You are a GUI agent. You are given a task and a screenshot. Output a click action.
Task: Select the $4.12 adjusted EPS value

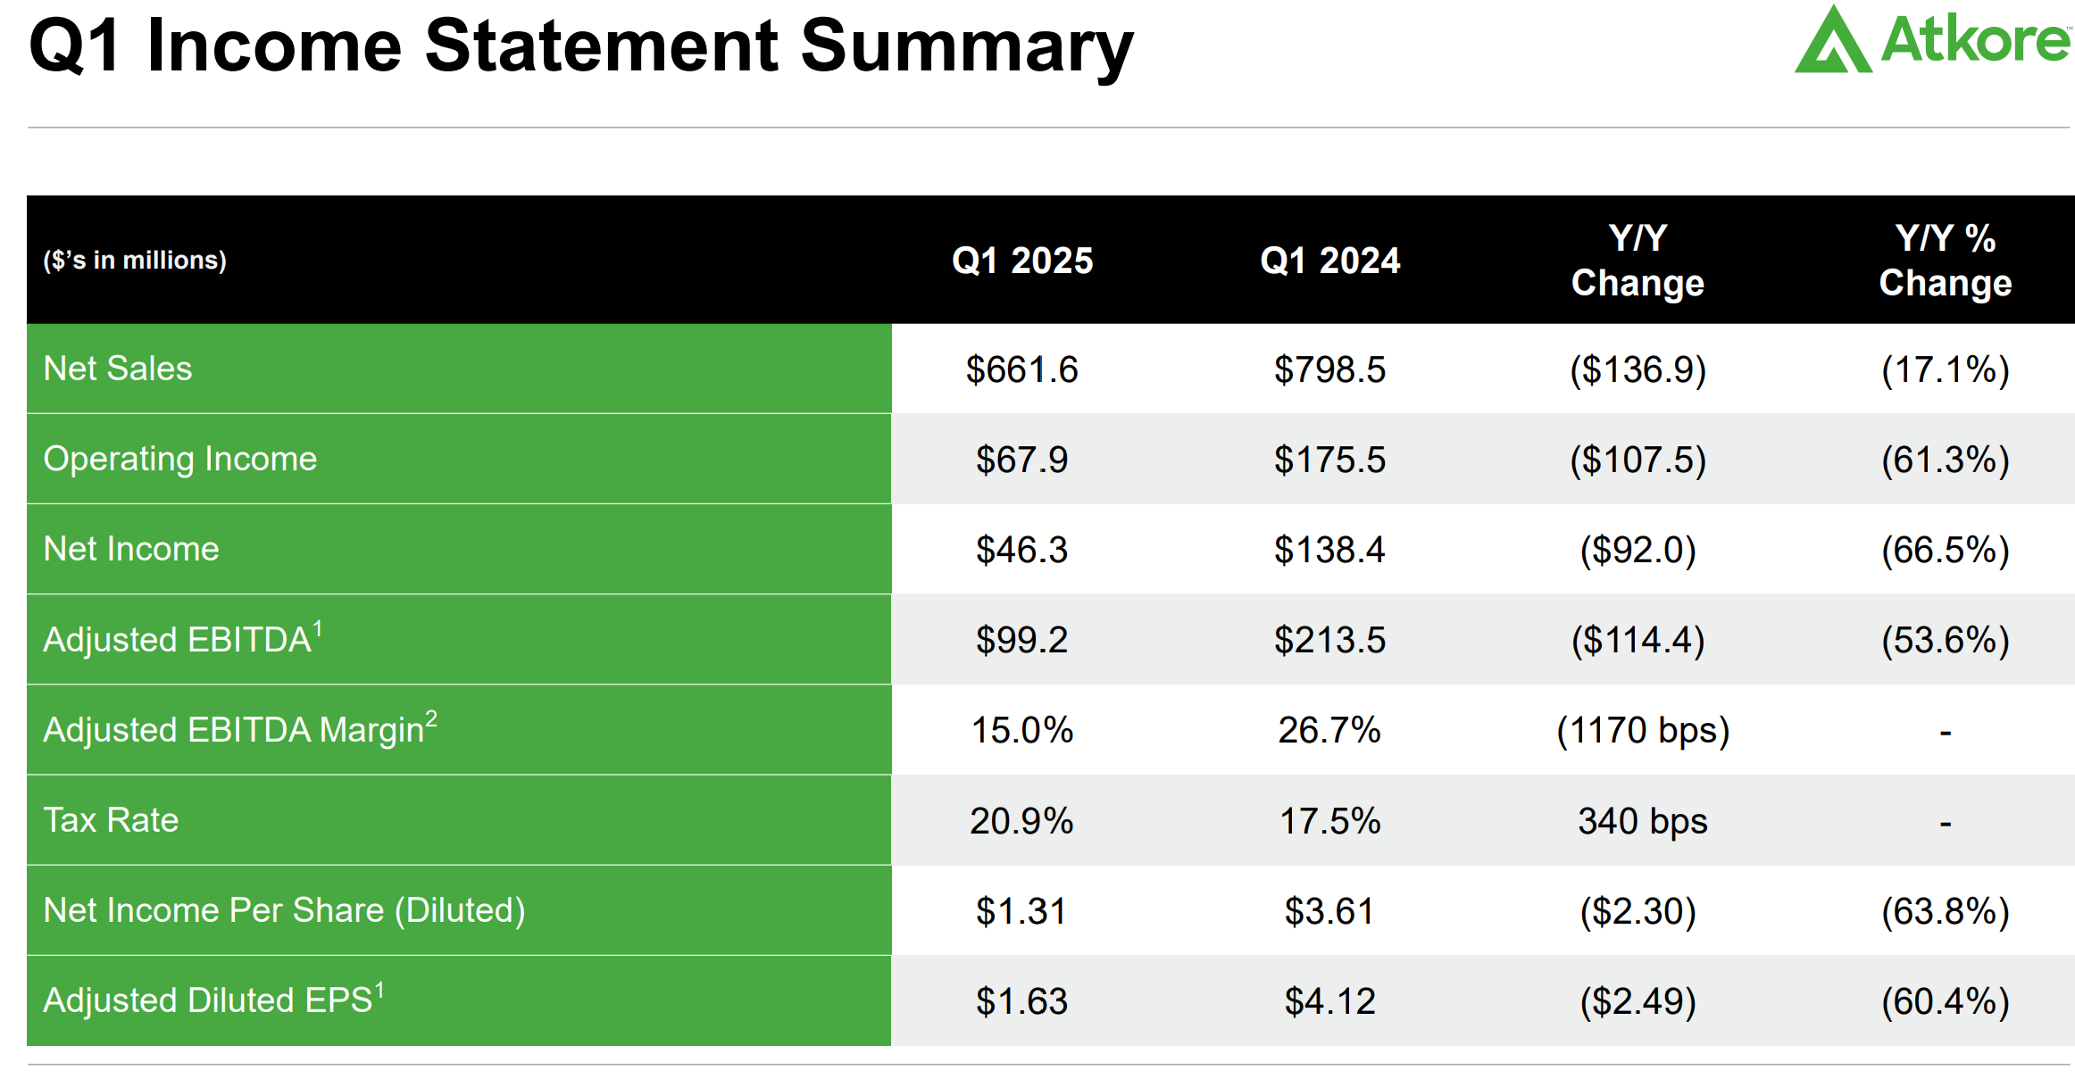pyautogui.click(x=1329, y=1001)
